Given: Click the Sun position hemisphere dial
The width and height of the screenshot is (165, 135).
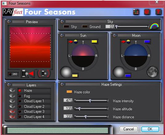Looking at the screenshot, I should point(83,55).
